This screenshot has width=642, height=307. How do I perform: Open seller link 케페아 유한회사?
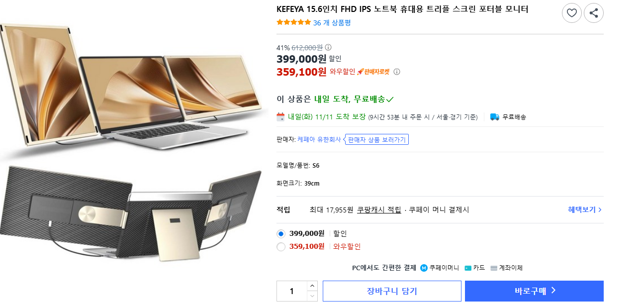point(319,139)
